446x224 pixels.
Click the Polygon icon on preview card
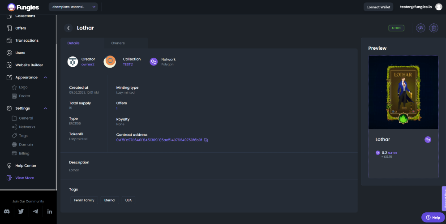tap(428, 139)
